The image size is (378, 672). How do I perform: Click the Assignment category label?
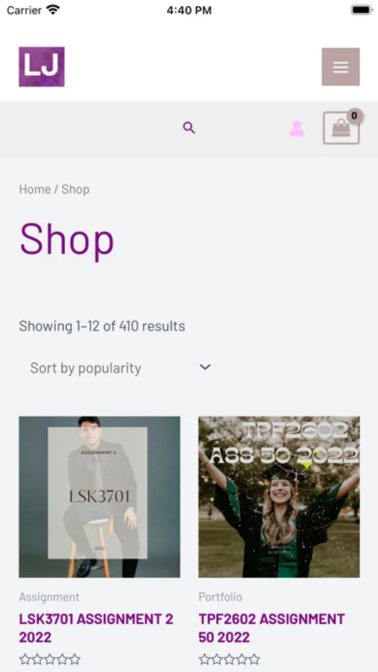49,597
